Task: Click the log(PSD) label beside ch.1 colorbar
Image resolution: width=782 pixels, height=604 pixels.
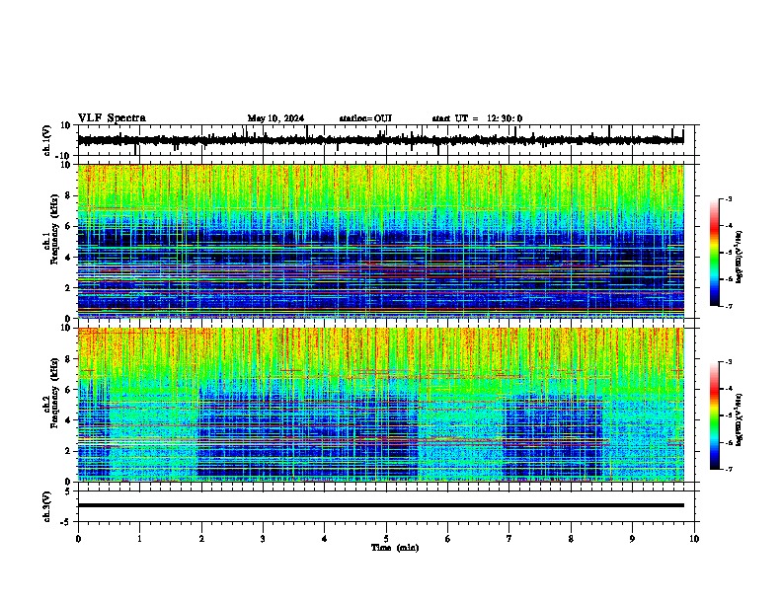Action: 739,257
